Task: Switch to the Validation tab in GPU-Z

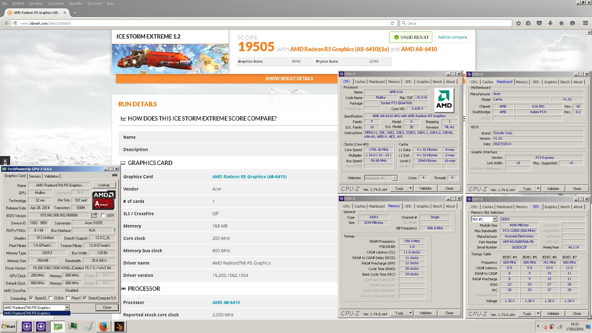Action: (x=51, y=176)
